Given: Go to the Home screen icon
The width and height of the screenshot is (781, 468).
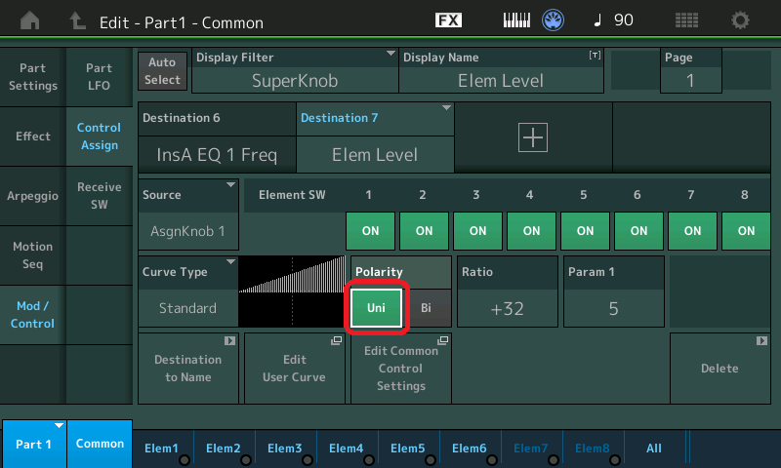Looking at the screenshot, I should click(x=31, y=19).
